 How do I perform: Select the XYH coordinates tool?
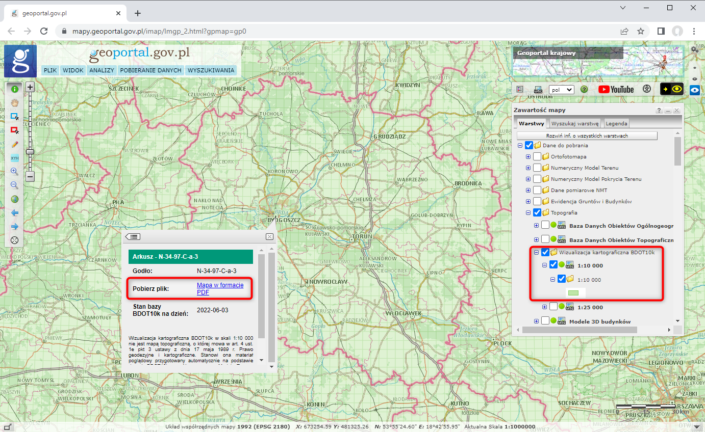coord(15,158)
